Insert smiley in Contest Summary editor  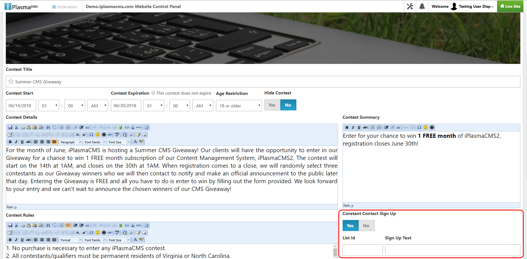pos(426,127)
